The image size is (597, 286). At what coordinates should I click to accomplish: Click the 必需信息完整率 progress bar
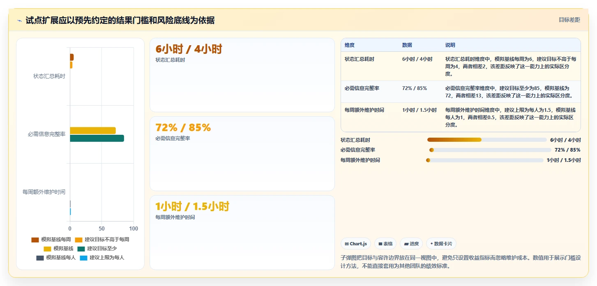(x=490, y=150)
